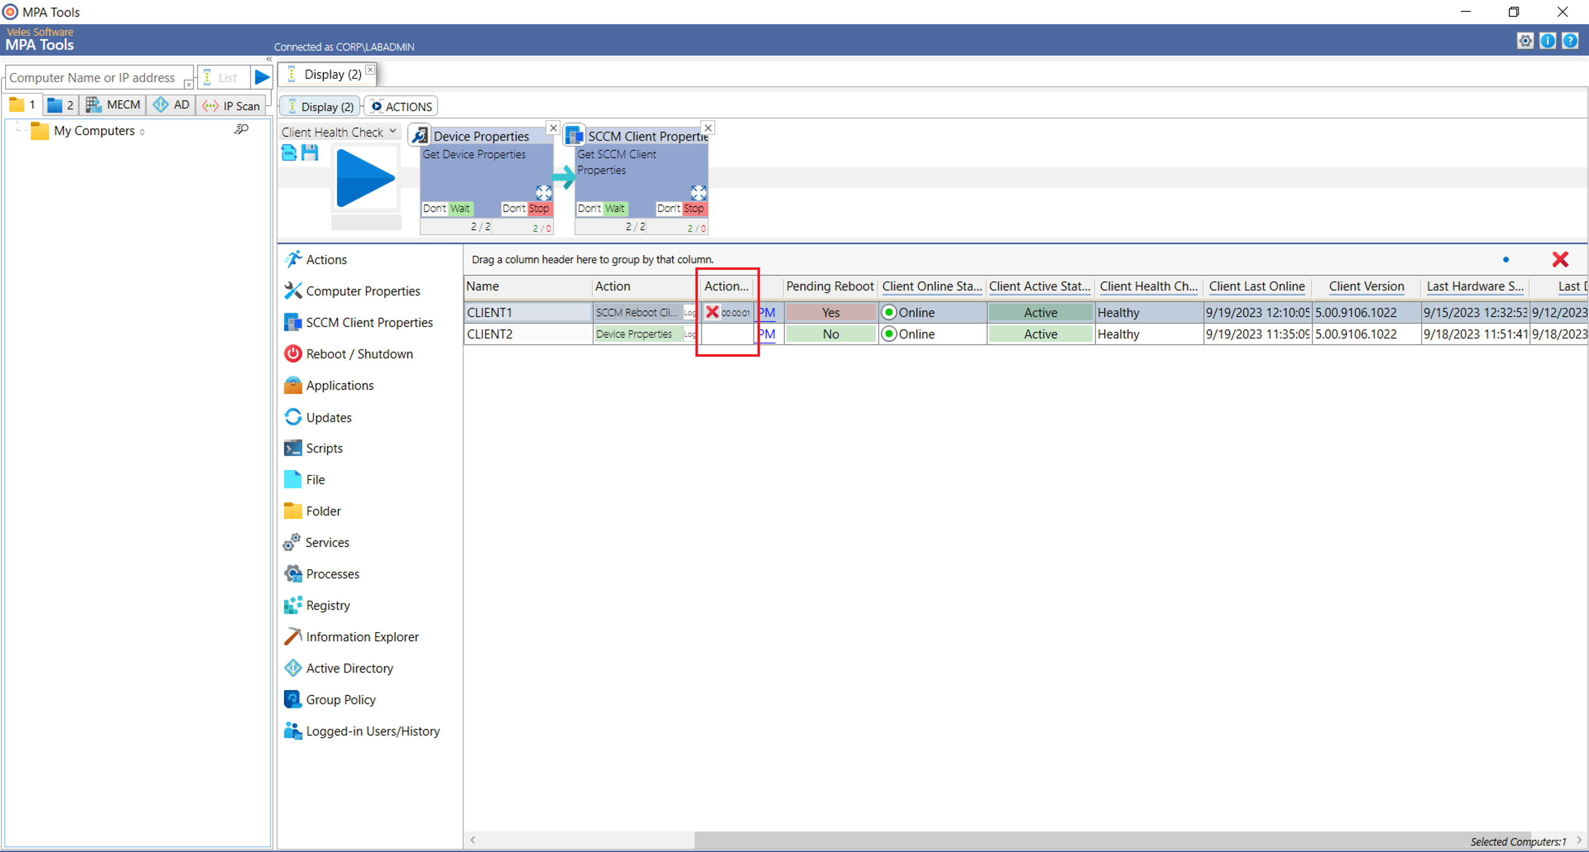The width and height of the screenshot is (1589, 852).
Task: Toggle Don't Stop on the SCCM Client Properties step
Action: (x=681, y=208)
